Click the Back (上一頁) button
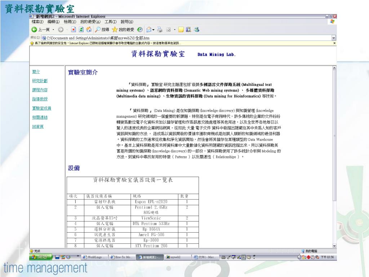The image size is (369, 277). (x=40, y=30)
